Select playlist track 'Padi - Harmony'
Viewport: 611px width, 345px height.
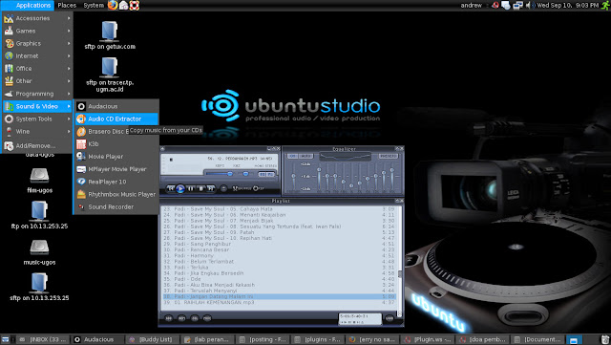click(x=280, y=255)
